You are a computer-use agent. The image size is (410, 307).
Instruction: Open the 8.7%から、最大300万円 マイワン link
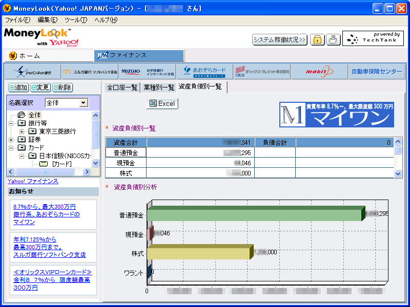tap(47, 214)
